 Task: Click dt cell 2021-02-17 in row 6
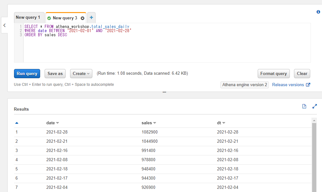click(x=227, y=178)
